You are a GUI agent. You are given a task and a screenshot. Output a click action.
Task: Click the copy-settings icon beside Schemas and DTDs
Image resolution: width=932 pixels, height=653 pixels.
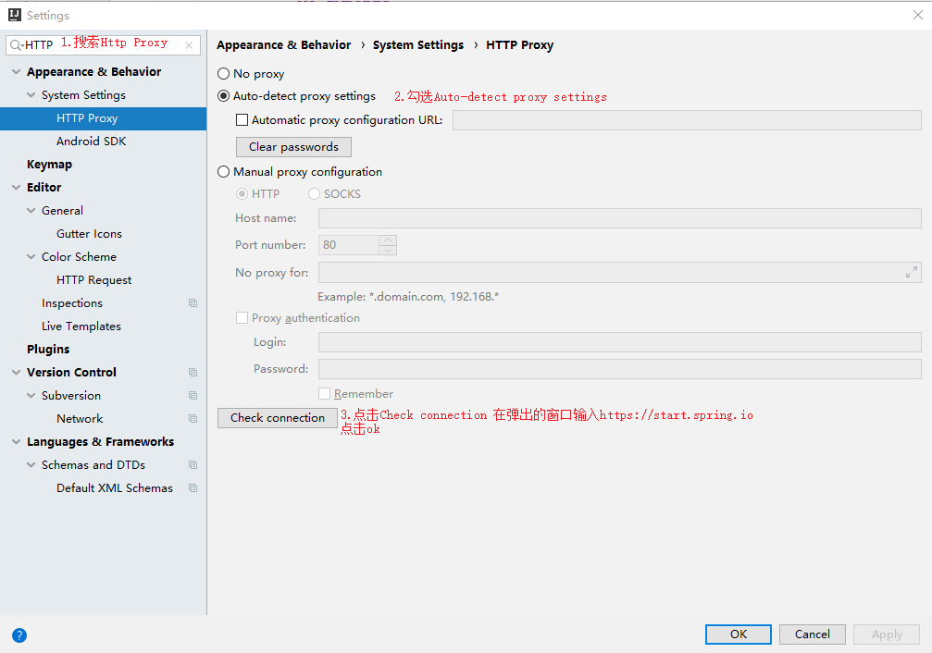click(193, 464)
